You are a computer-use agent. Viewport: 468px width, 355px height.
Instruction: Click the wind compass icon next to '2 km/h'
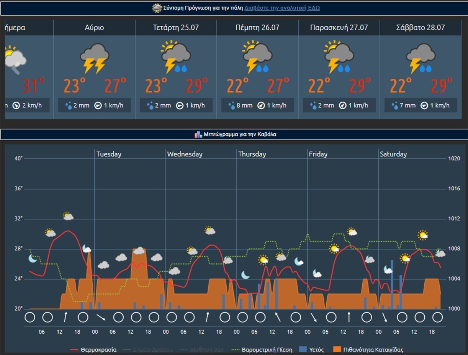(16, 105)
